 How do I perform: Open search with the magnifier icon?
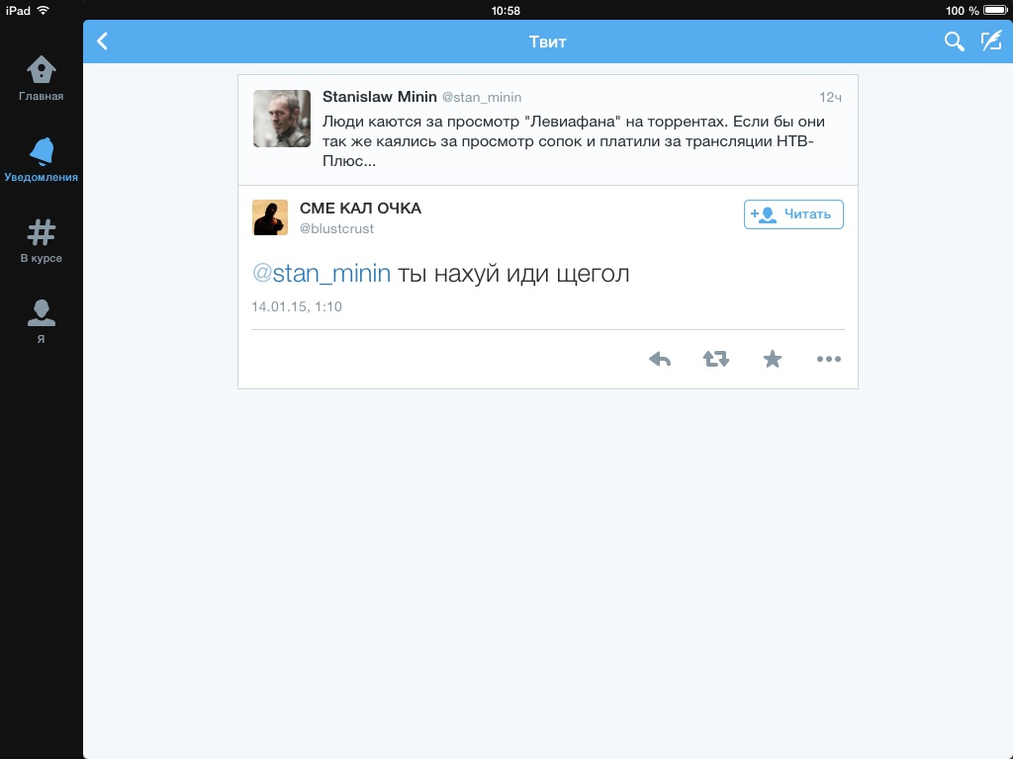click(954, 42)
